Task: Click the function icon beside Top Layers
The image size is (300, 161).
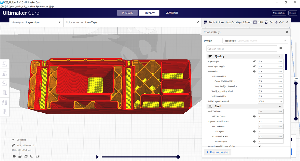Action: coord(254,131)
